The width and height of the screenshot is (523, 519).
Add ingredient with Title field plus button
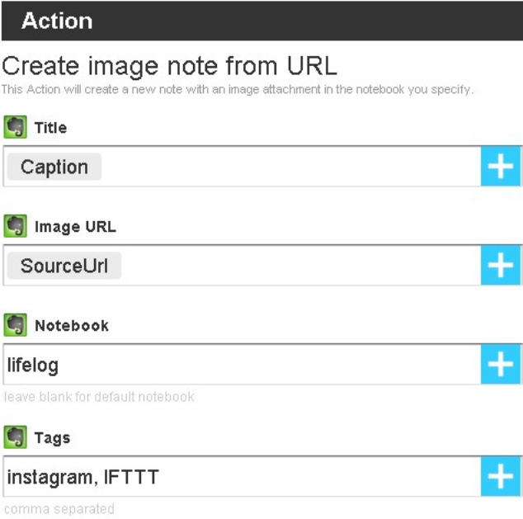tap(502, 167)
